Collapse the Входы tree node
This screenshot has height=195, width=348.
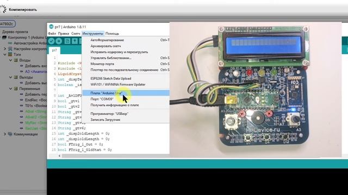pyautogui.click(x=10, y=60)
